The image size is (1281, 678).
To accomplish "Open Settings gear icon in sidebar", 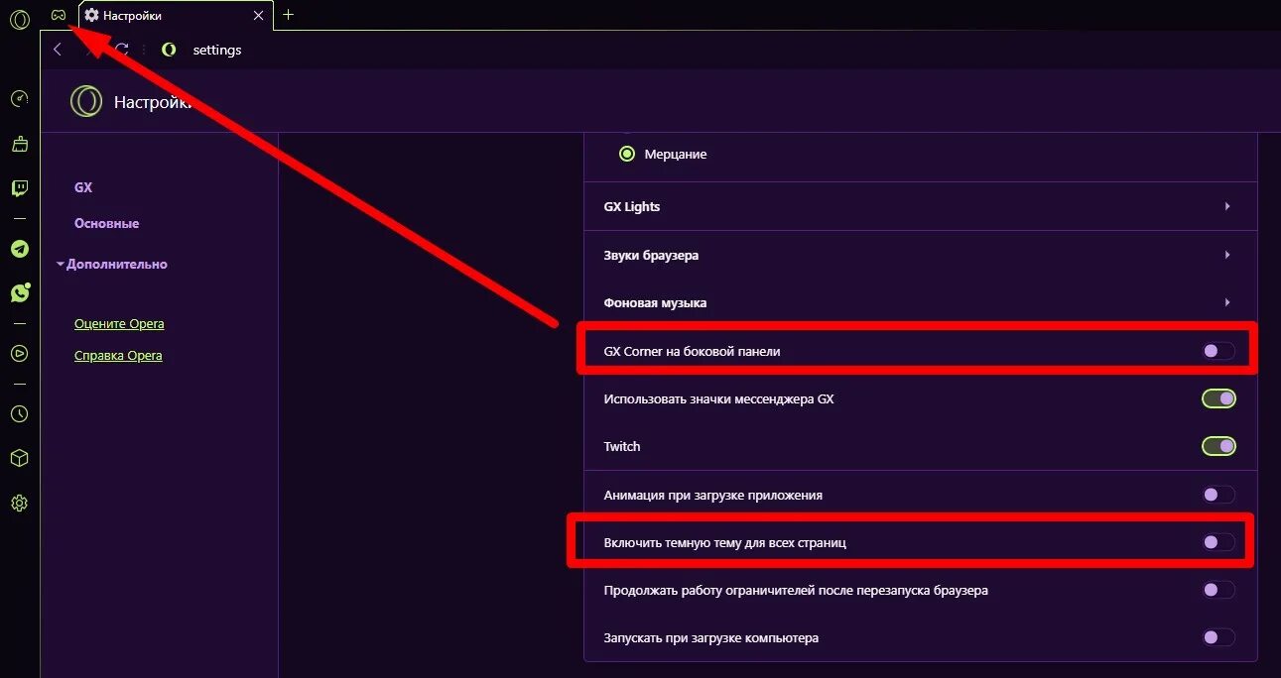I will (x=19, y=503).
